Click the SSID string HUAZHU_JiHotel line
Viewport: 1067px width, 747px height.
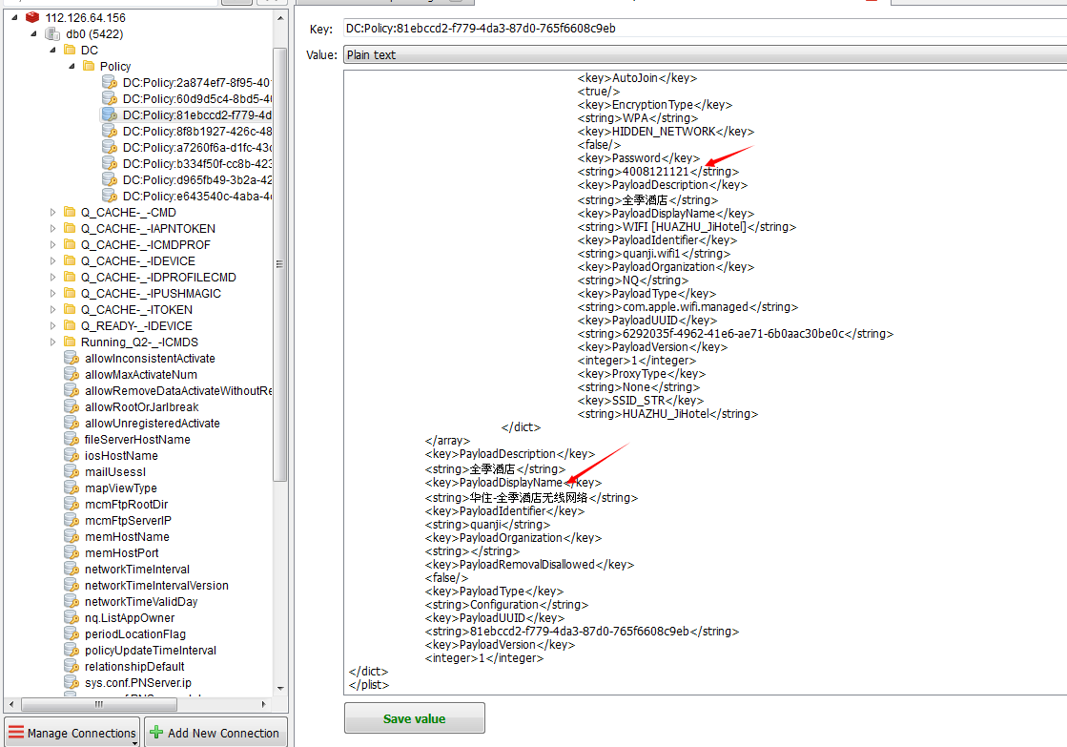pos(667,414)
